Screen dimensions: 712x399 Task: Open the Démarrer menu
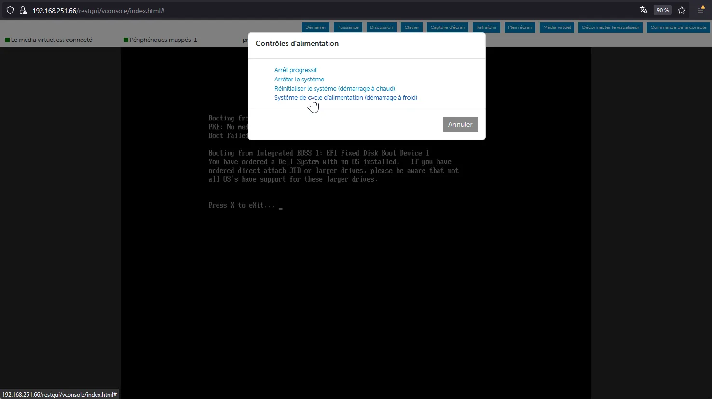(x=315, y=27)
